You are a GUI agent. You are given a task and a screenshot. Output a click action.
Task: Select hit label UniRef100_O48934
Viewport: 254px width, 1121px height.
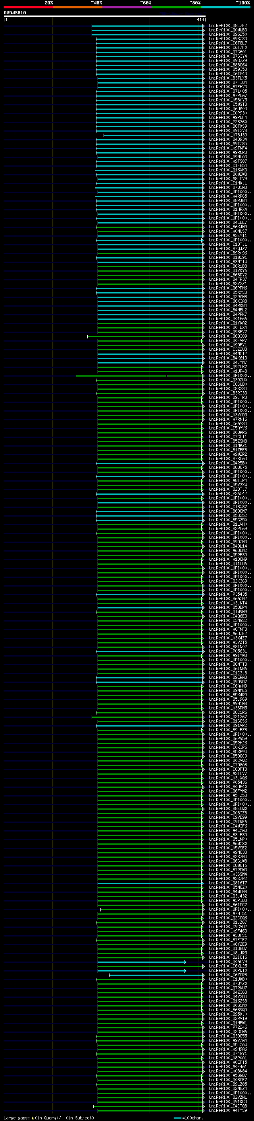pyautogui.click(x=228, y=139)
